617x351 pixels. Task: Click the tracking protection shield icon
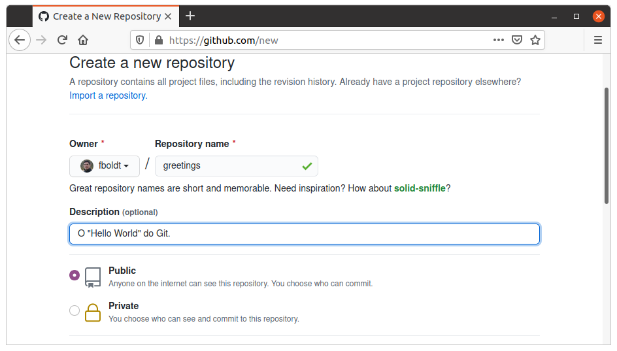(140, 40)
